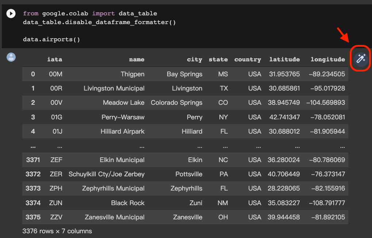Click the 'longitude' column header
Screen dimensions: 372x238
(327, 59)
